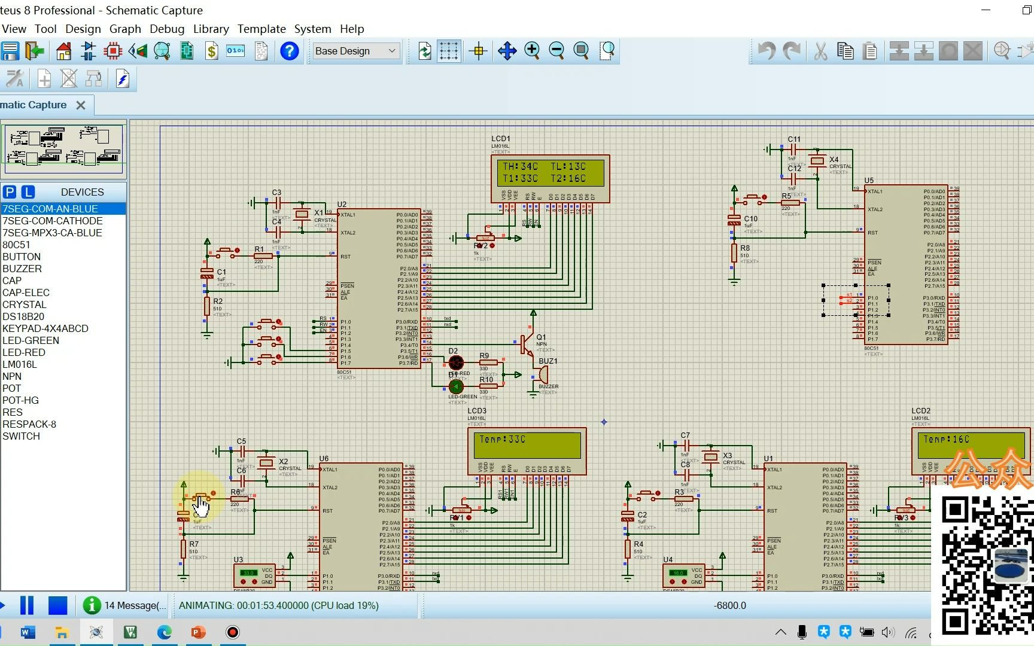Open the Source Code 0101 icon
This screenshot has height=646, width=1034.
pyautogui.click(x=236, y=51)
